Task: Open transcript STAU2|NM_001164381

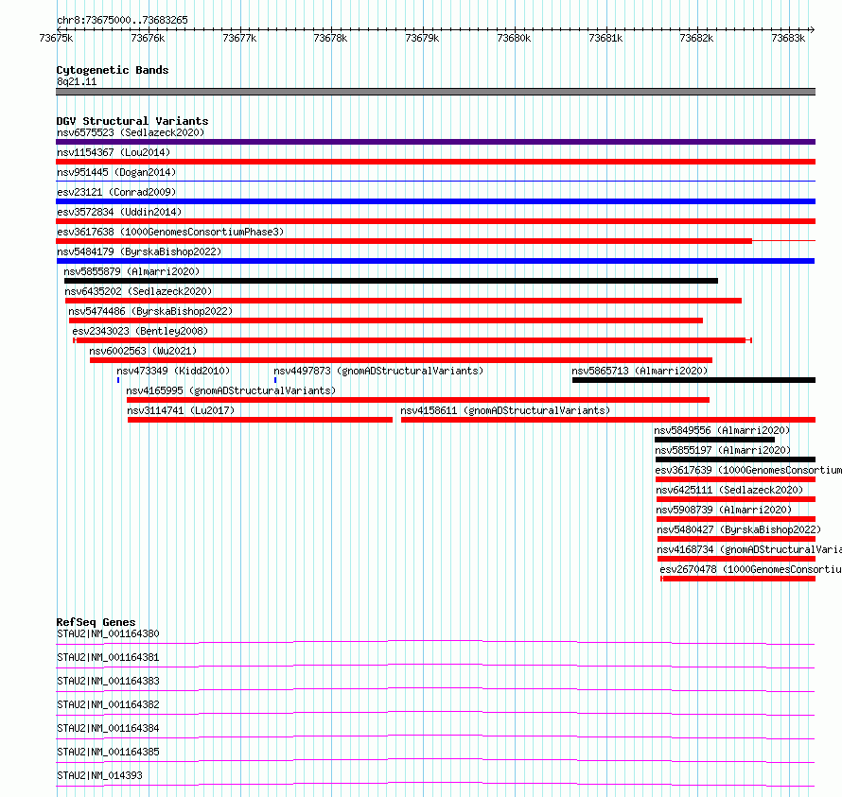Action: point(108,657)
